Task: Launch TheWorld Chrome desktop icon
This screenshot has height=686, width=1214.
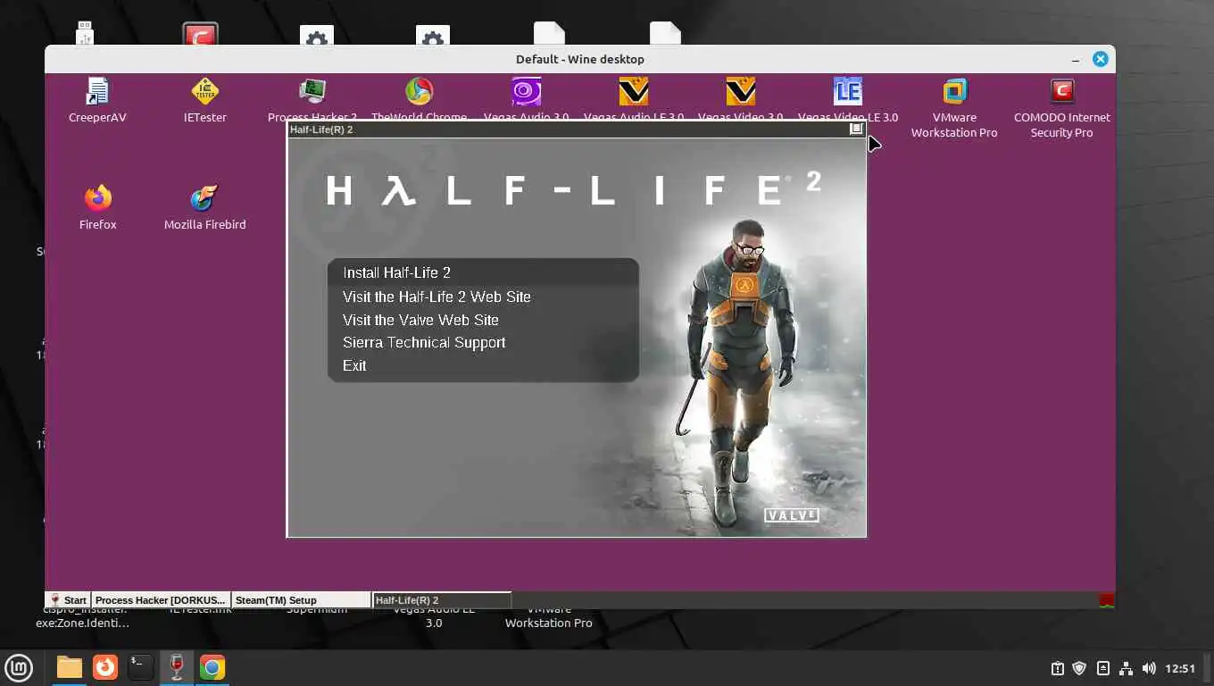Action: [419, 100]
